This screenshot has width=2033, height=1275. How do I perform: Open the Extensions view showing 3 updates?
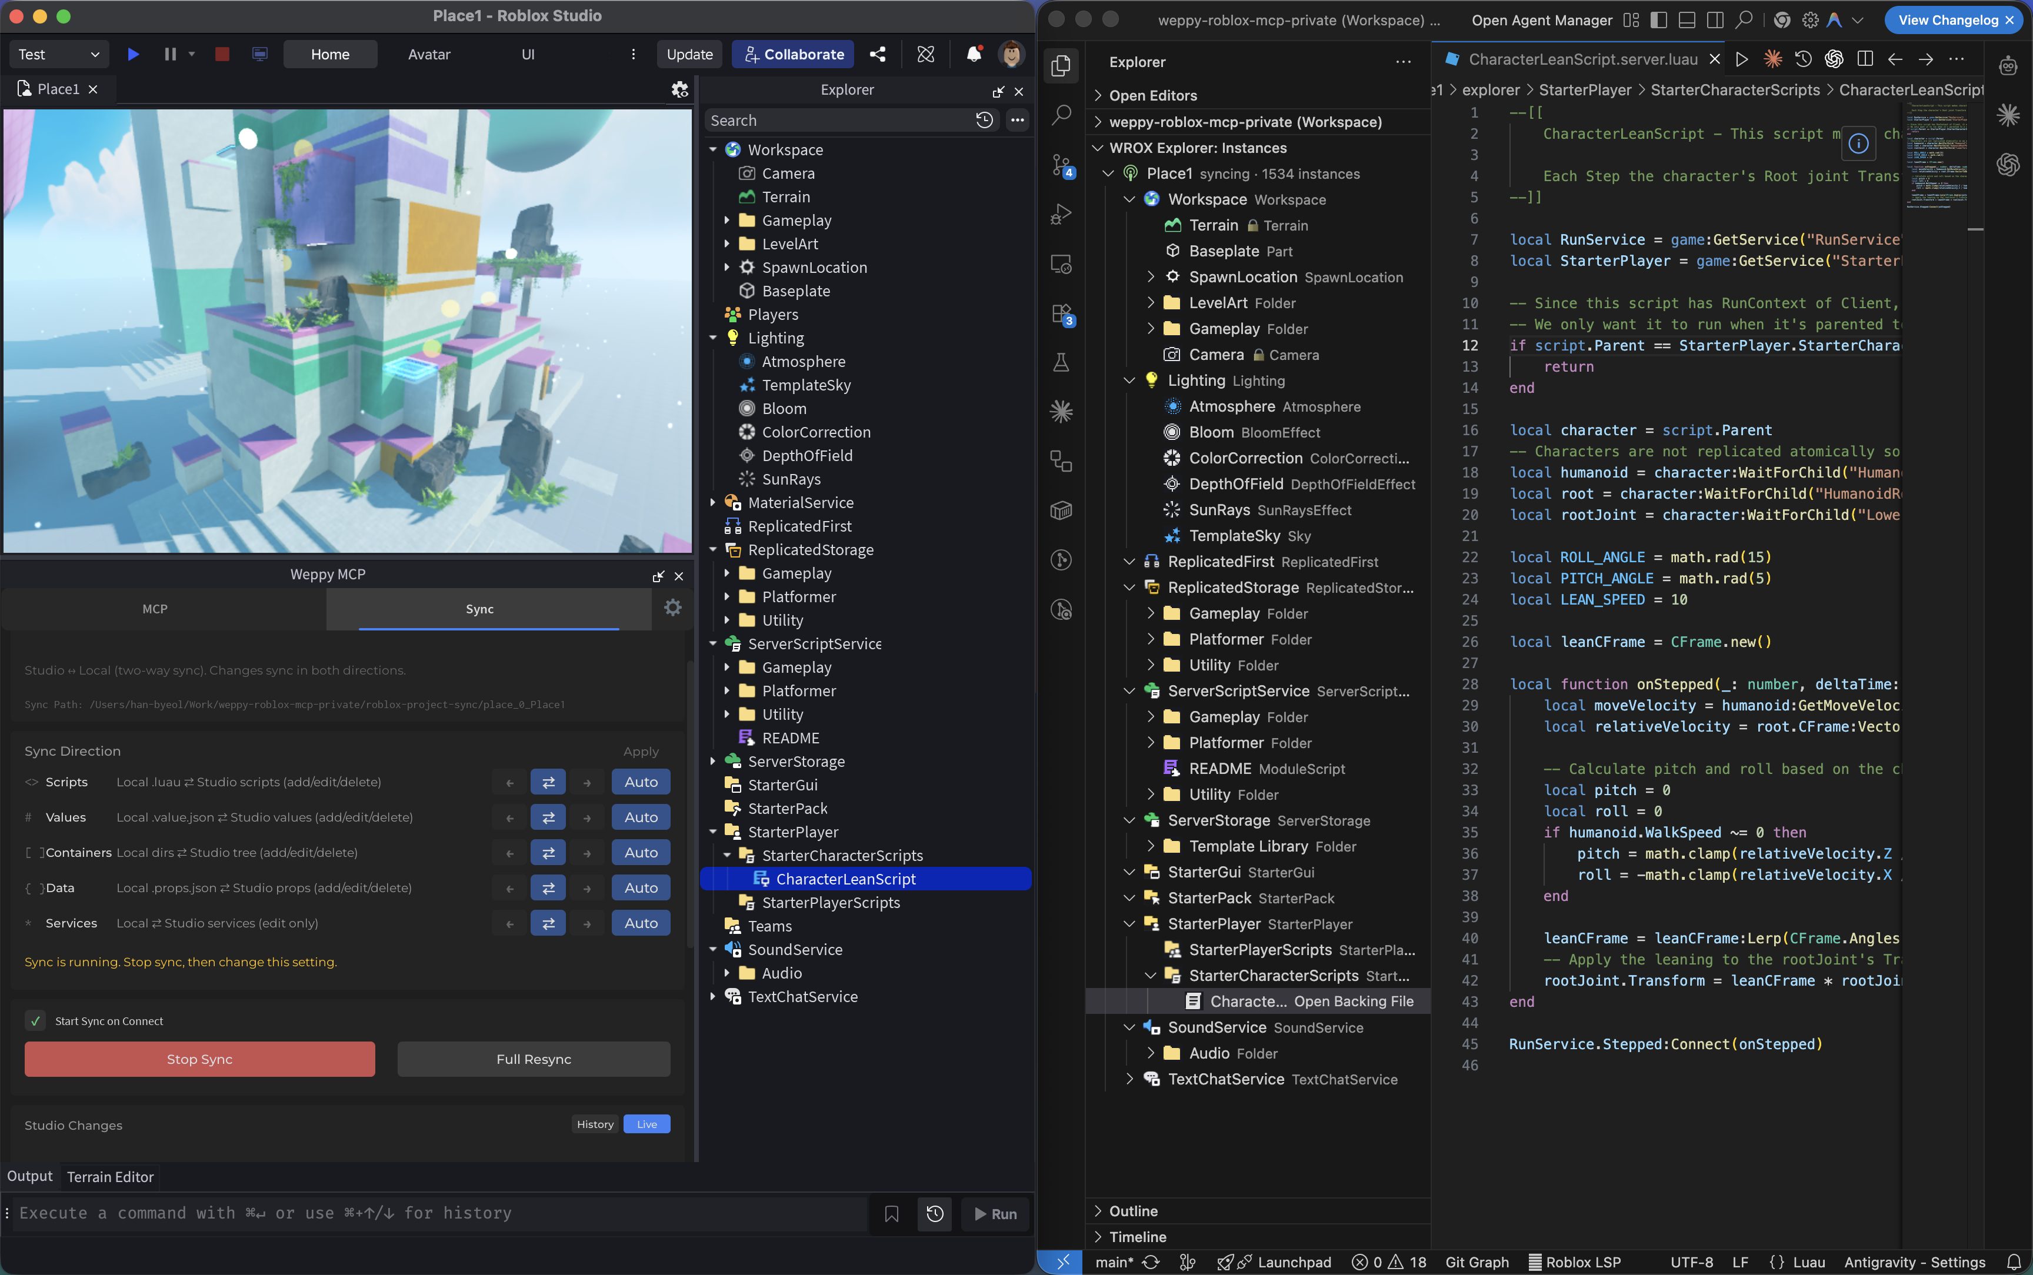click(1061, 313)
